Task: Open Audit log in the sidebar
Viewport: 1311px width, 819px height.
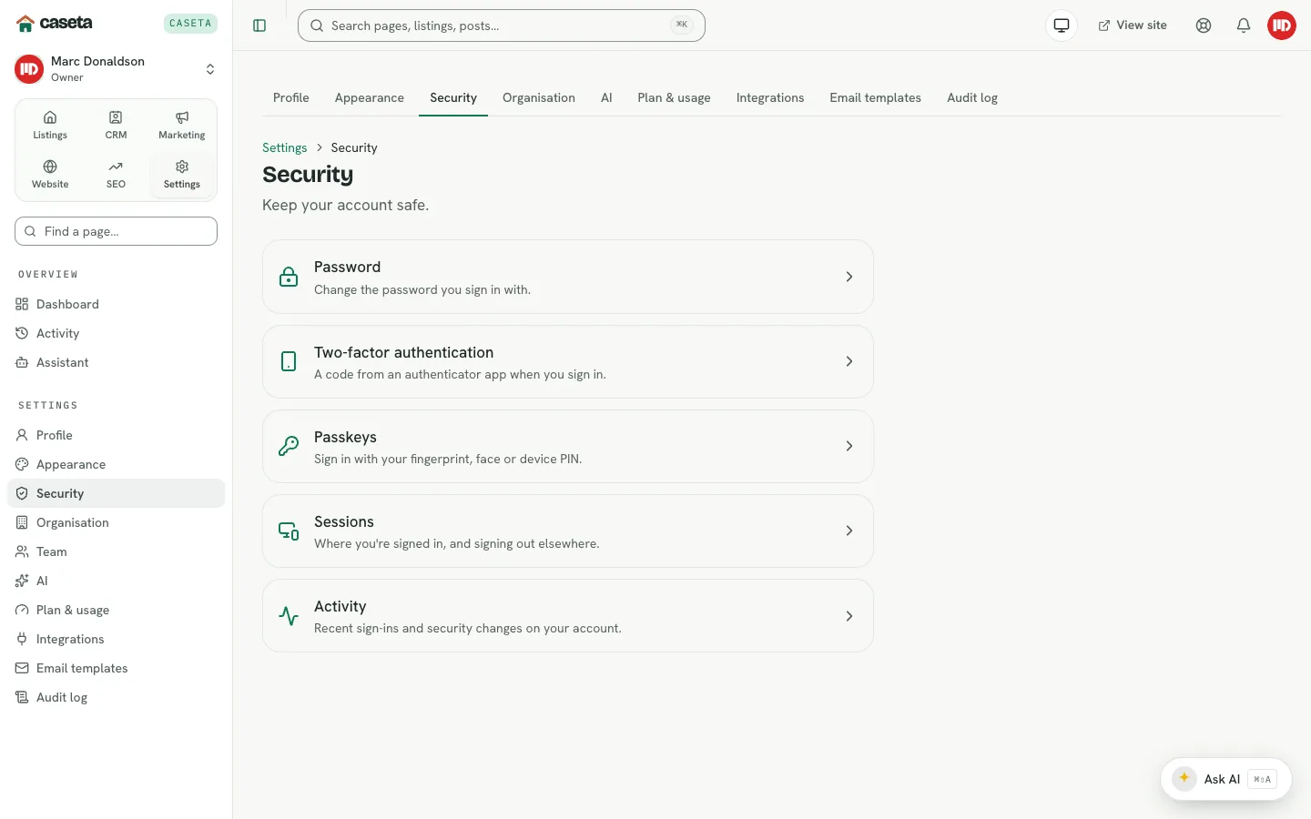Action: click(x=116, y=697)
